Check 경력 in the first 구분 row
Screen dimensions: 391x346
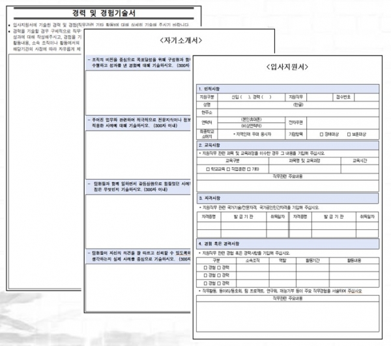point(219,268)
